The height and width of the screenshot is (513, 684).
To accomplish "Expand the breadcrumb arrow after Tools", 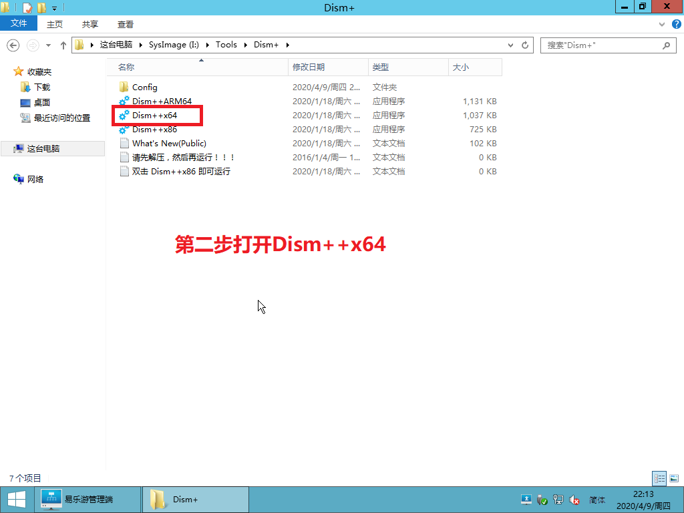I will [246, 45].
